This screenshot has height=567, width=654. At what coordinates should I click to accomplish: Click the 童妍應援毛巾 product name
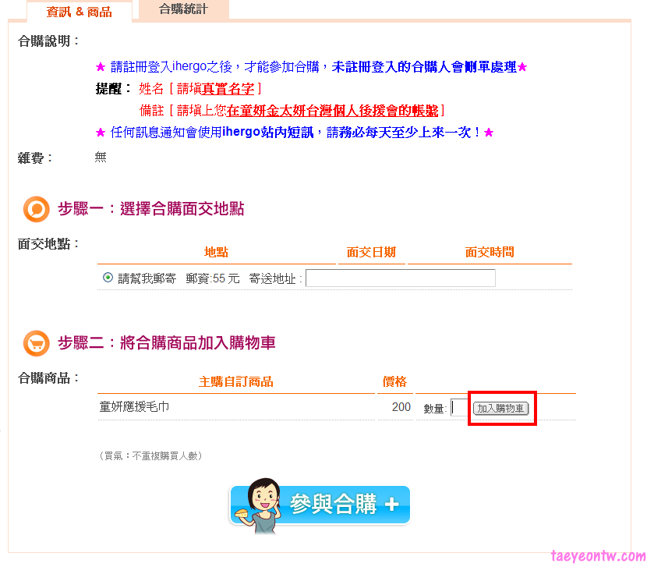(x=134, y=407)
